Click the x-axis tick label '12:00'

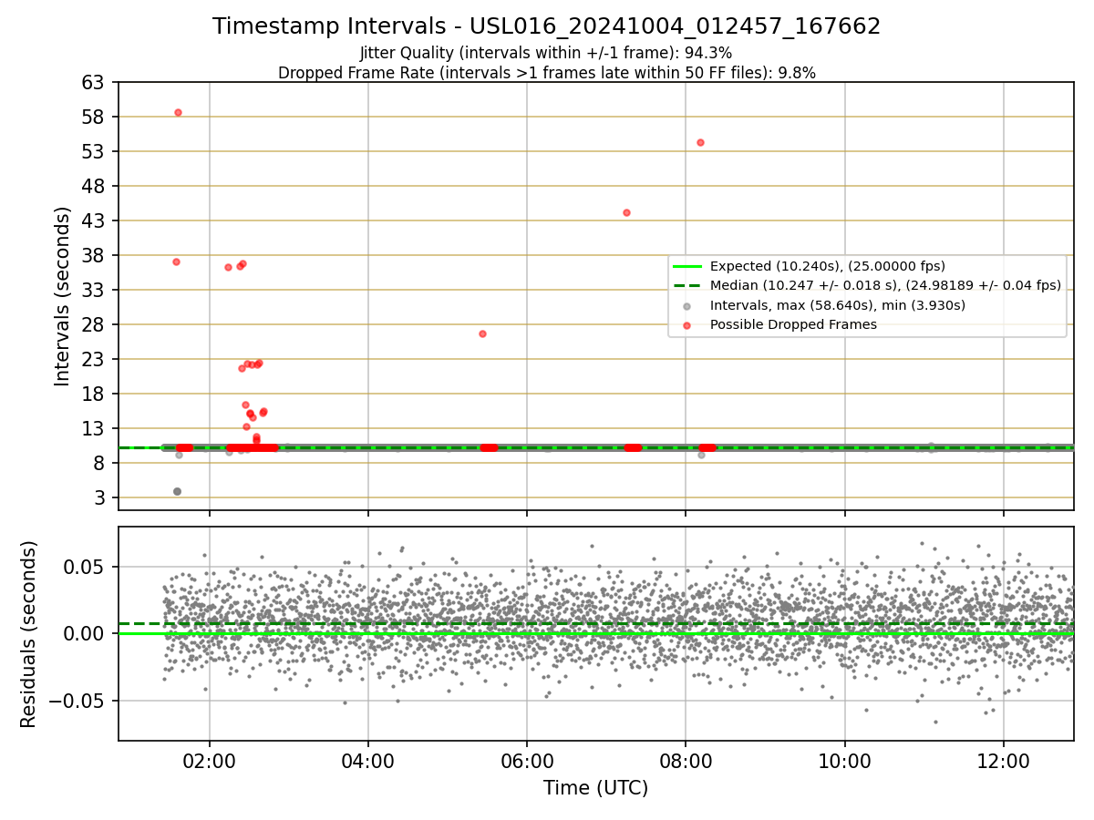pyautogui.click(x=1003, y=760)
